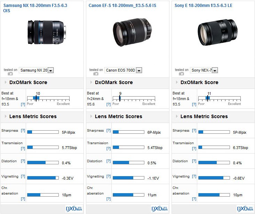Open Canon EF-S 18-200mm f/3.5-5.6 IS link
The height and width of the screenshot is (214, 255).
(122, 6)
